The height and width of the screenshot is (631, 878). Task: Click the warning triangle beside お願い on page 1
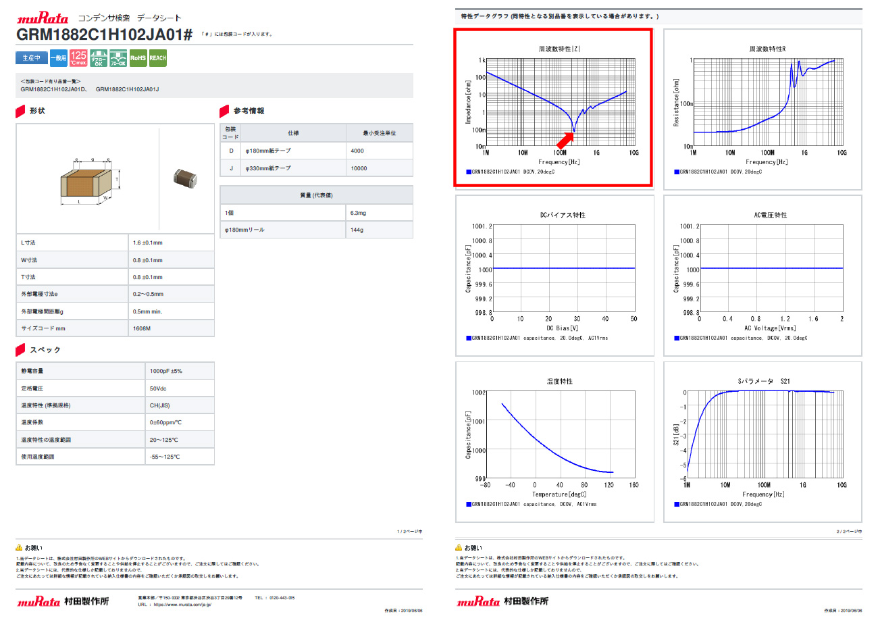coord(20,548)
